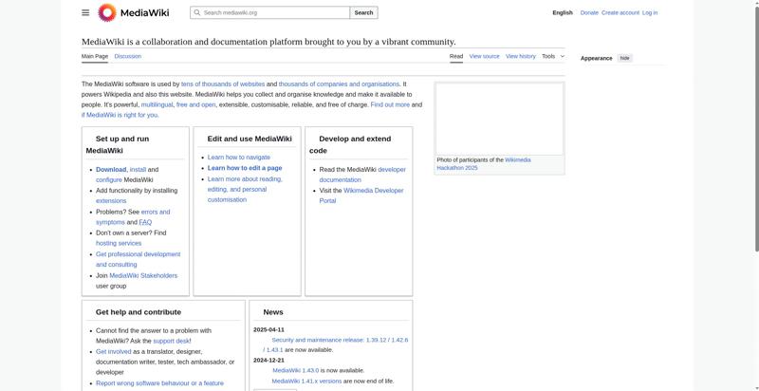Click Log in
759x391 pixels.
tap(650, 13)
